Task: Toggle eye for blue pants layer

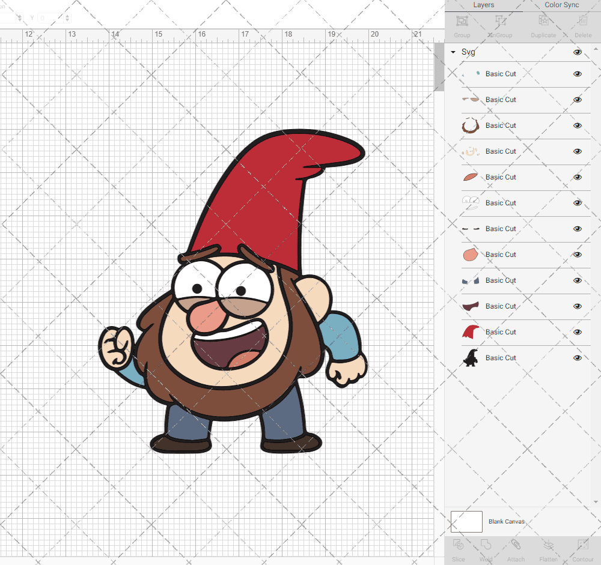Action: [x=577, y=280]
